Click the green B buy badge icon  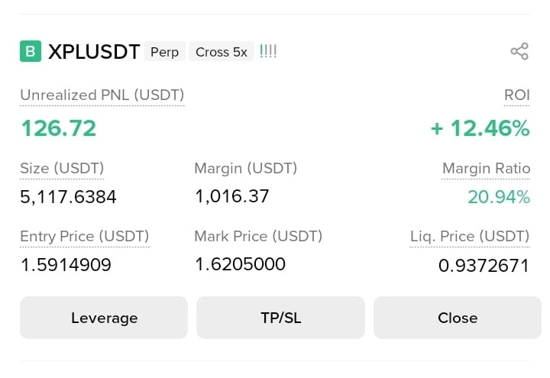point(31,51)
